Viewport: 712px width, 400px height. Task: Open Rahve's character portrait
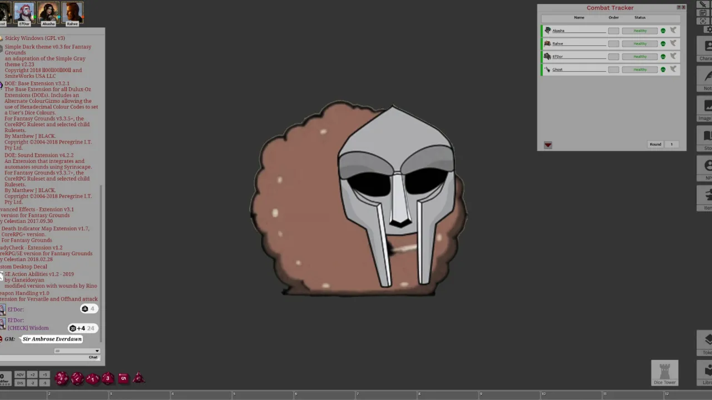[72, 12]
